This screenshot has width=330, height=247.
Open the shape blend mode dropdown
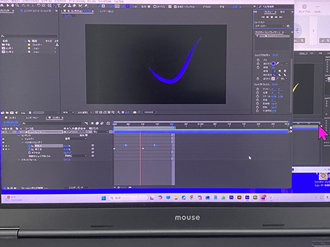pos(76,139)
